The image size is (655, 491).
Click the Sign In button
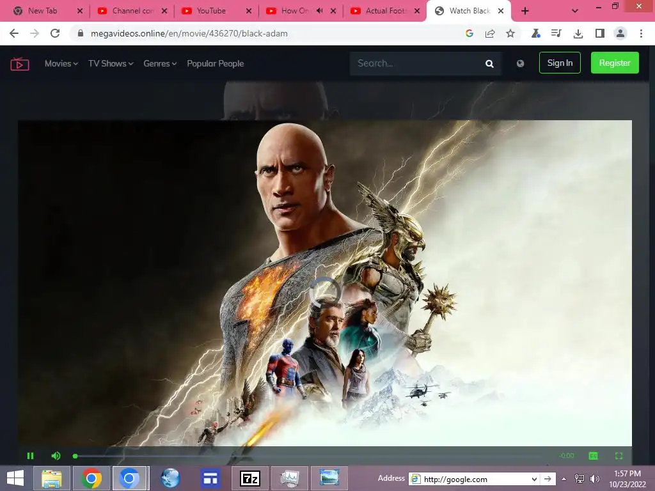coord(560,63)
